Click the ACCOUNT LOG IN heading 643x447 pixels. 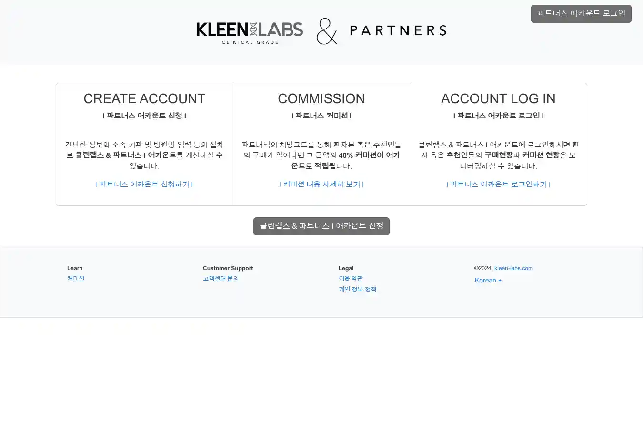pos(498,98)
